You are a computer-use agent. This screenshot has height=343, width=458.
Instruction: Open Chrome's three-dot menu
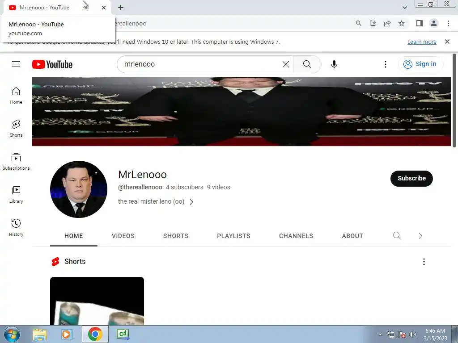click(448, 23)
